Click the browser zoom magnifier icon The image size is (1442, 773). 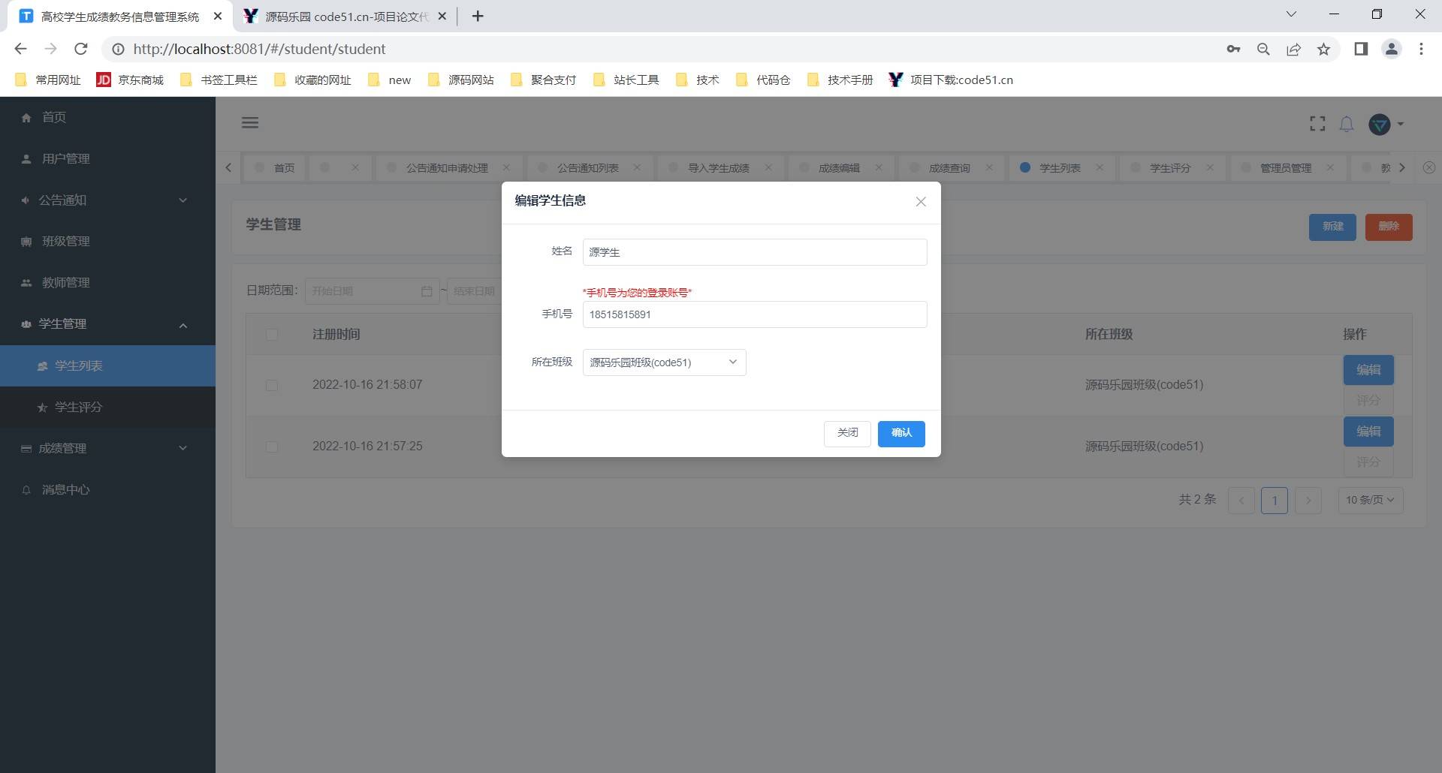pos(1264,50)
